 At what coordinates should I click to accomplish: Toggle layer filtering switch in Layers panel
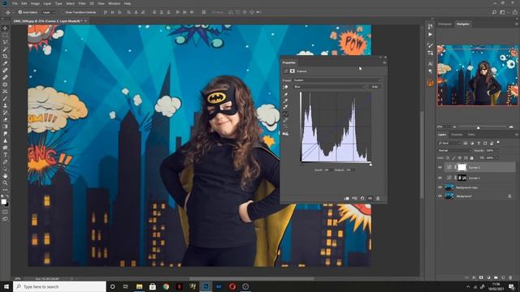tap(498, 143)
